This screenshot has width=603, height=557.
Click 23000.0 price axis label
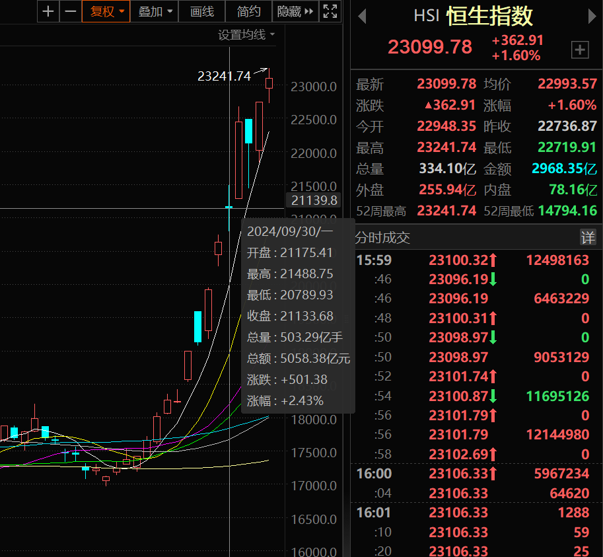tap(314, 87)
